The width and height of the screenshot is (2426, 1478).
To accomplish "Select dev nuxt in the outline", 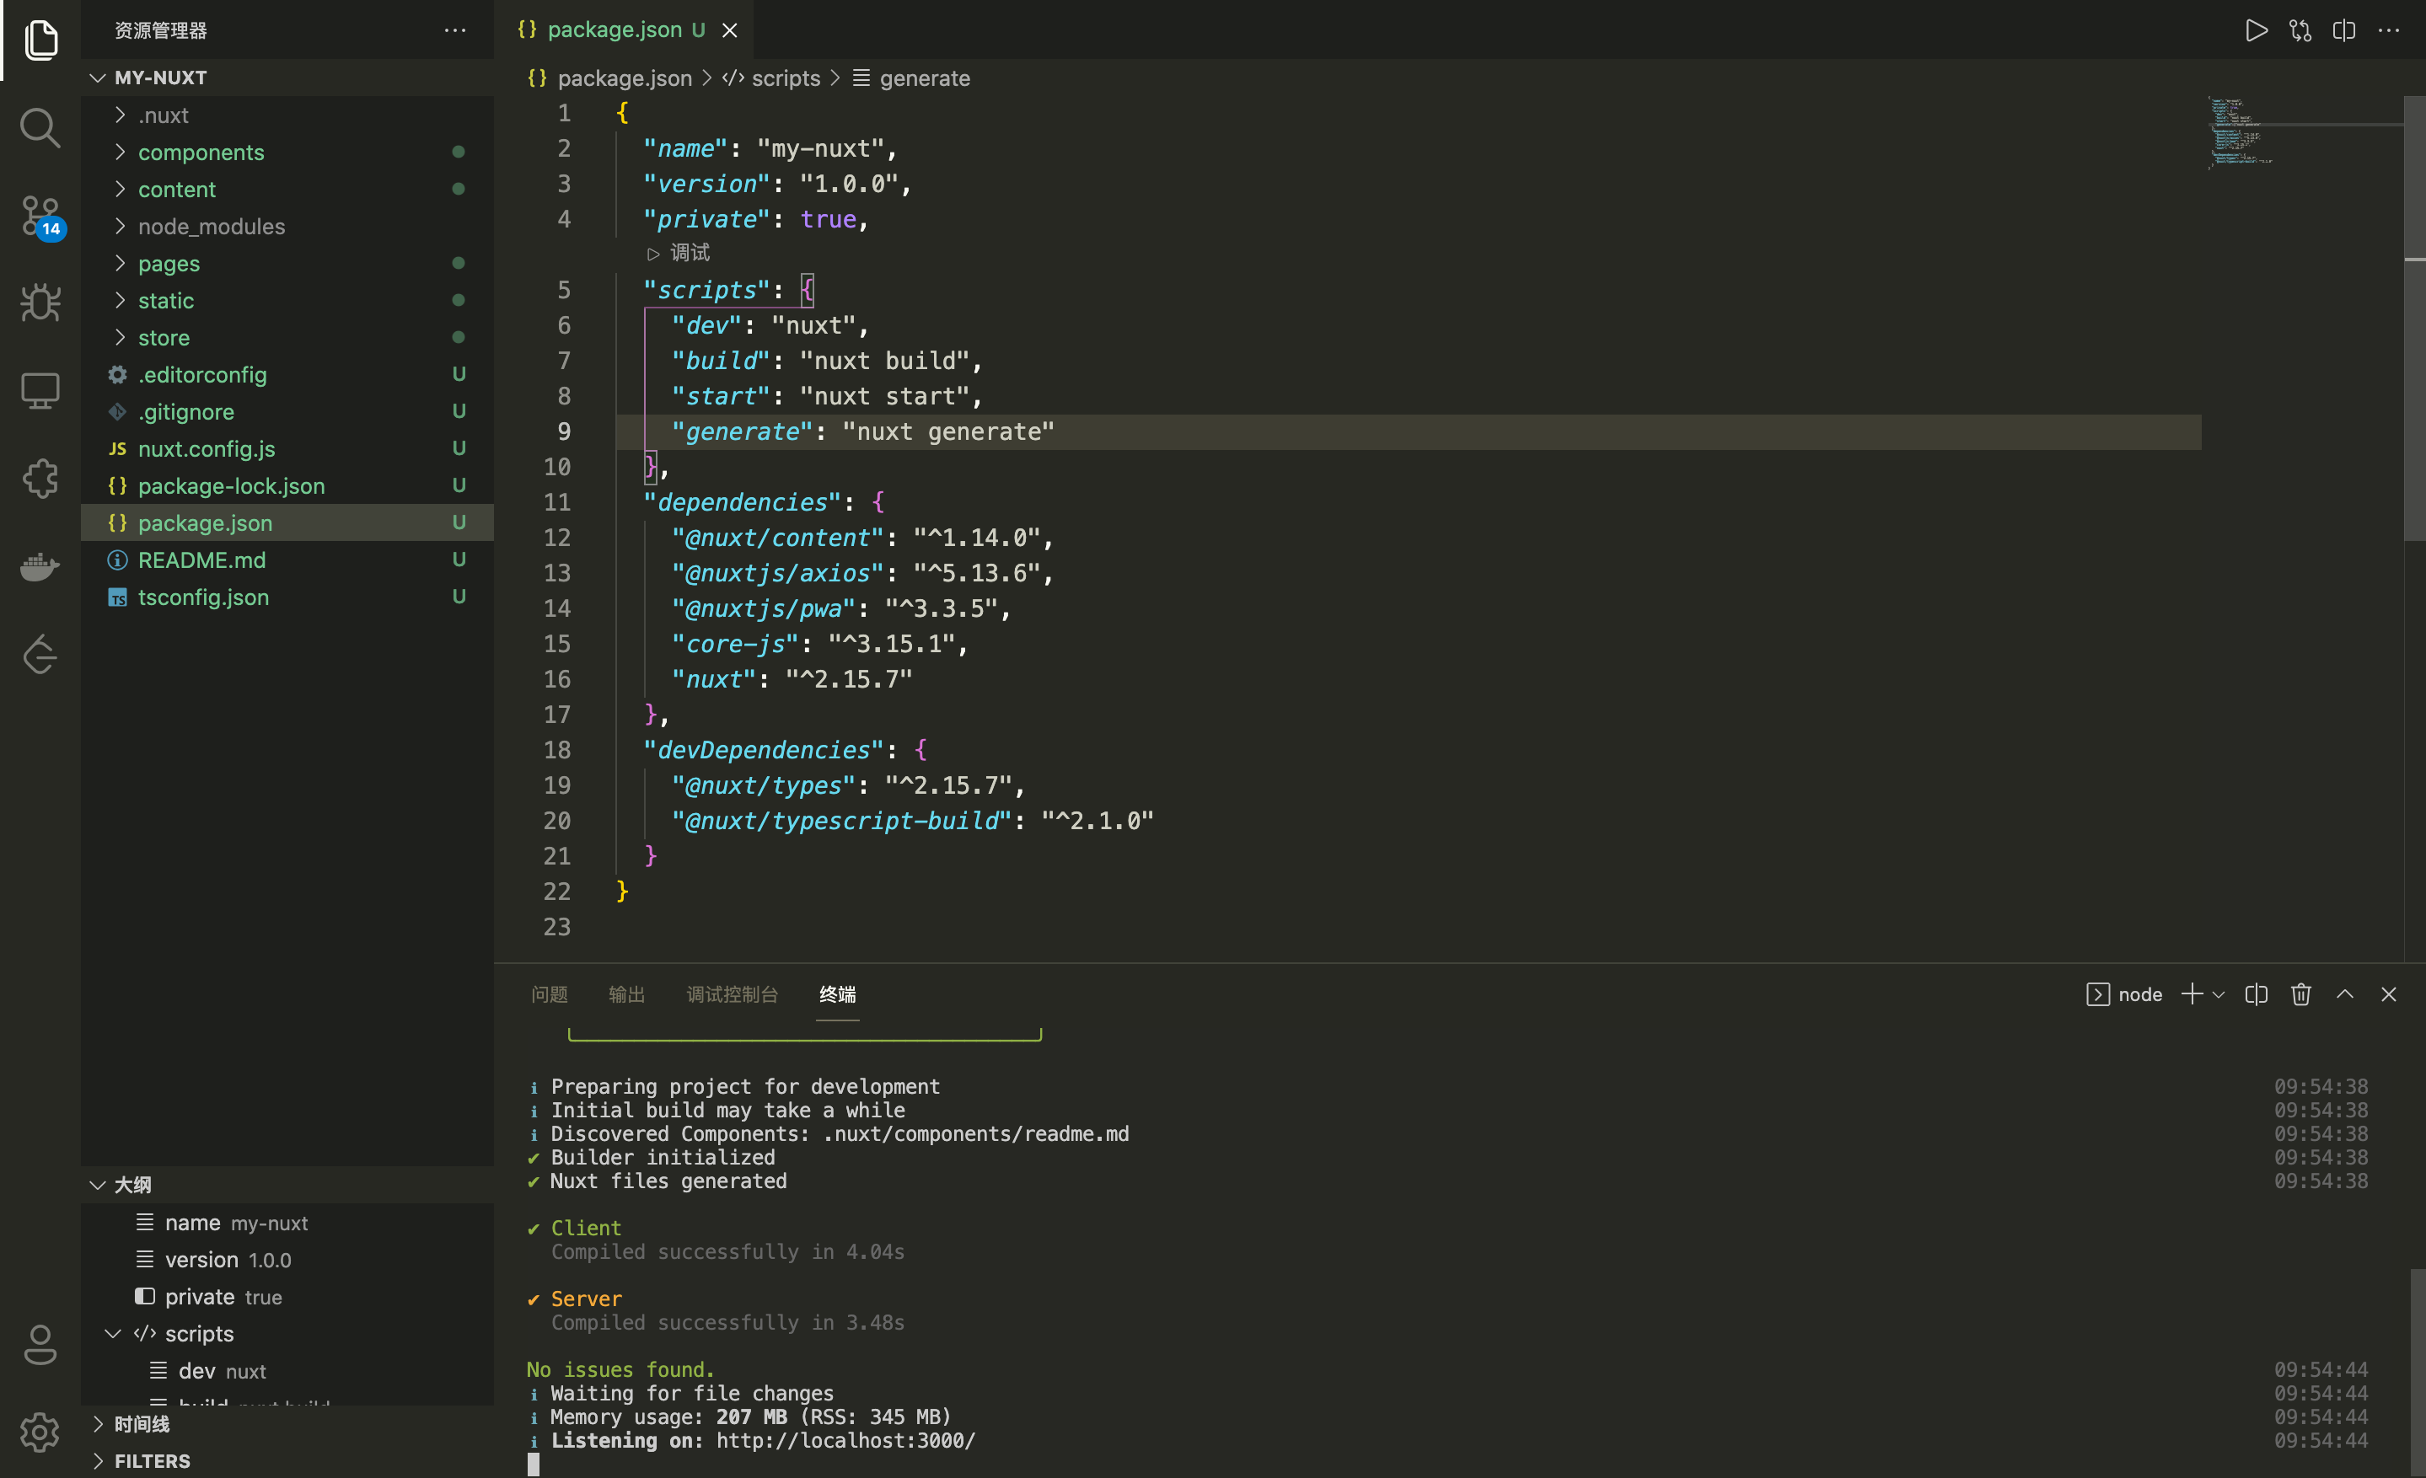I will (287, 1371).
